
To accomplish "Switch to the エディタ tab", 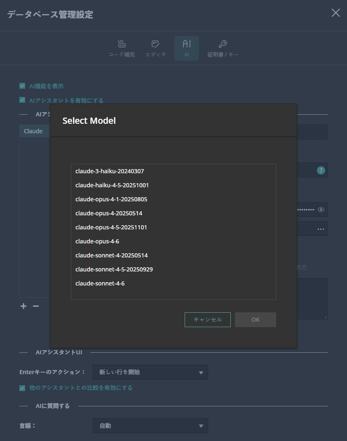I will coord(155,48).
